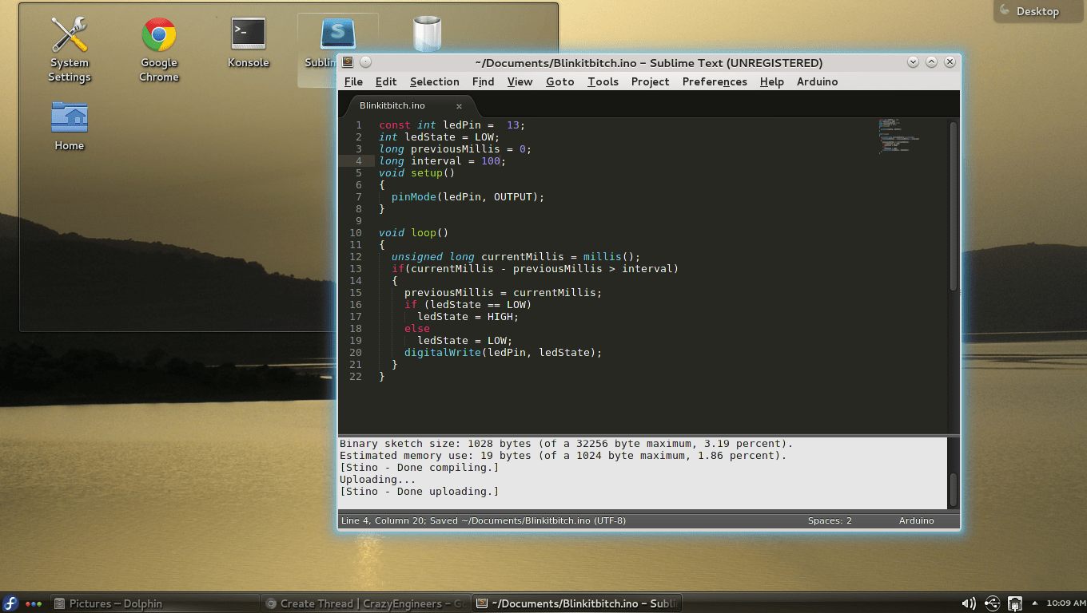Screen dimensions: 1087x613
Task: Click 'if (ledState == LOW)' line
Action: tap(468, 304)
